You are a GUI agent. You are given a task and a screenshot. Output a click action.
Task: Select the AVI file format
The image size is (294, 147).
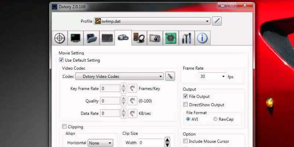[x=188, y=119]
